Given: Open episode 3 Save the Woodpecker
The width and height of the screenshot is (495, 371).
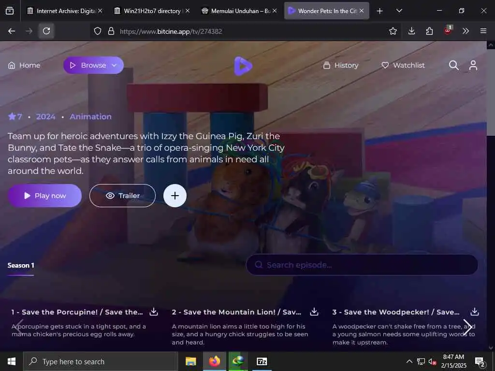Looking at the screenshot, I should (396, 312).
